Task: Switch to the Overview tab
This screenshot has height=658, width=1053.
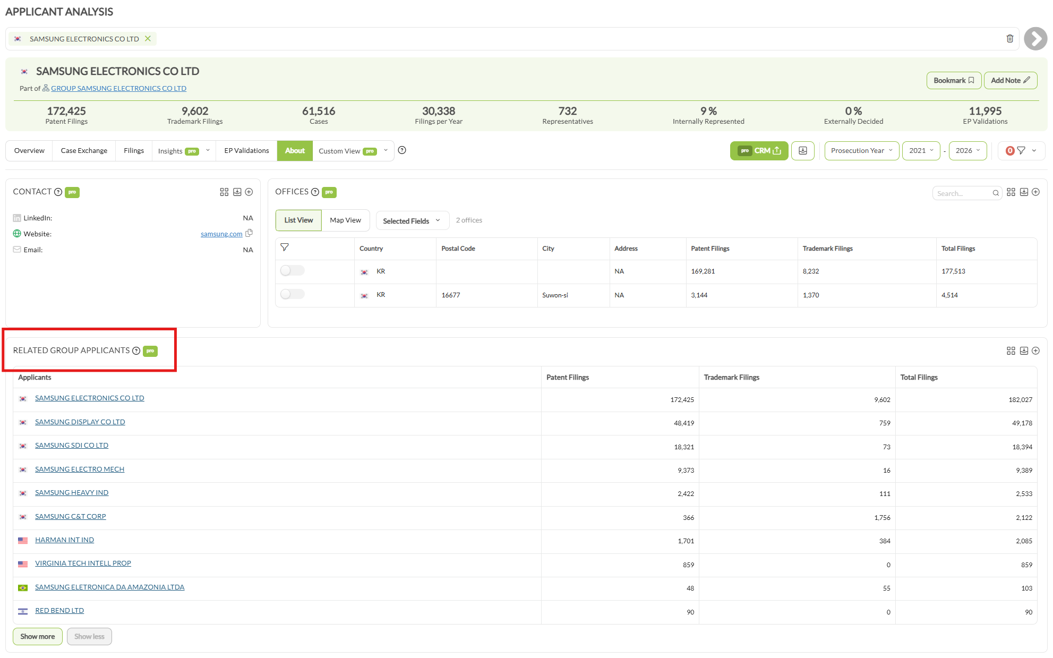Action: 29,151
